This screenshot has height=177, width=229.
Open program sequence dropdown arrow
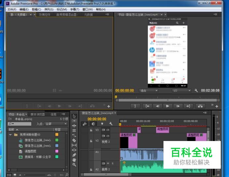(x=161, y=15)
